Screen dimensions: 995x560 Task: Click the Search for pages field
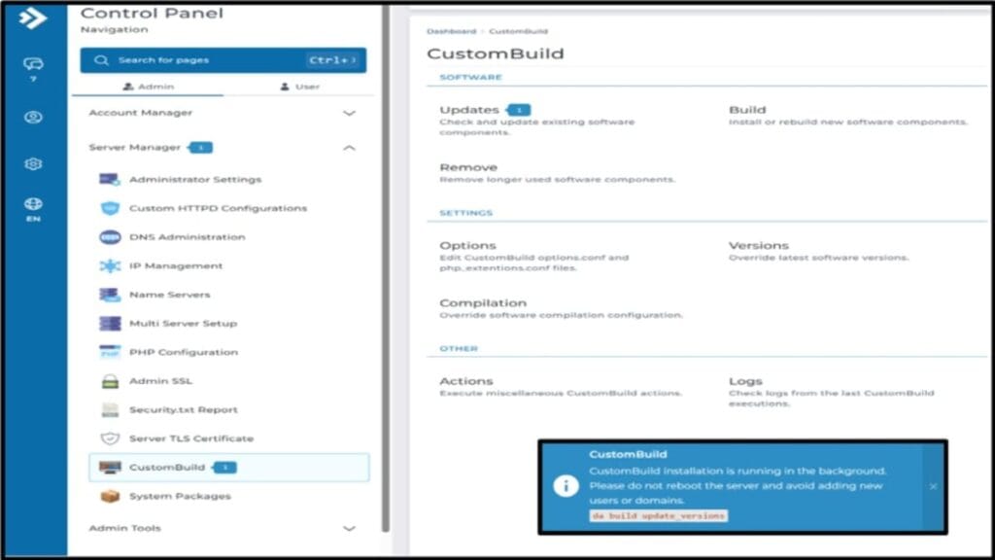point(194,60)
